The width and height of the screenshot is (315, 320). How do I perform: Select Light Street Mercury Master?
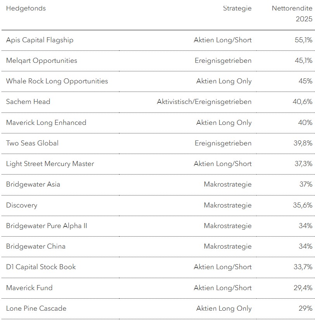point(50,164)
